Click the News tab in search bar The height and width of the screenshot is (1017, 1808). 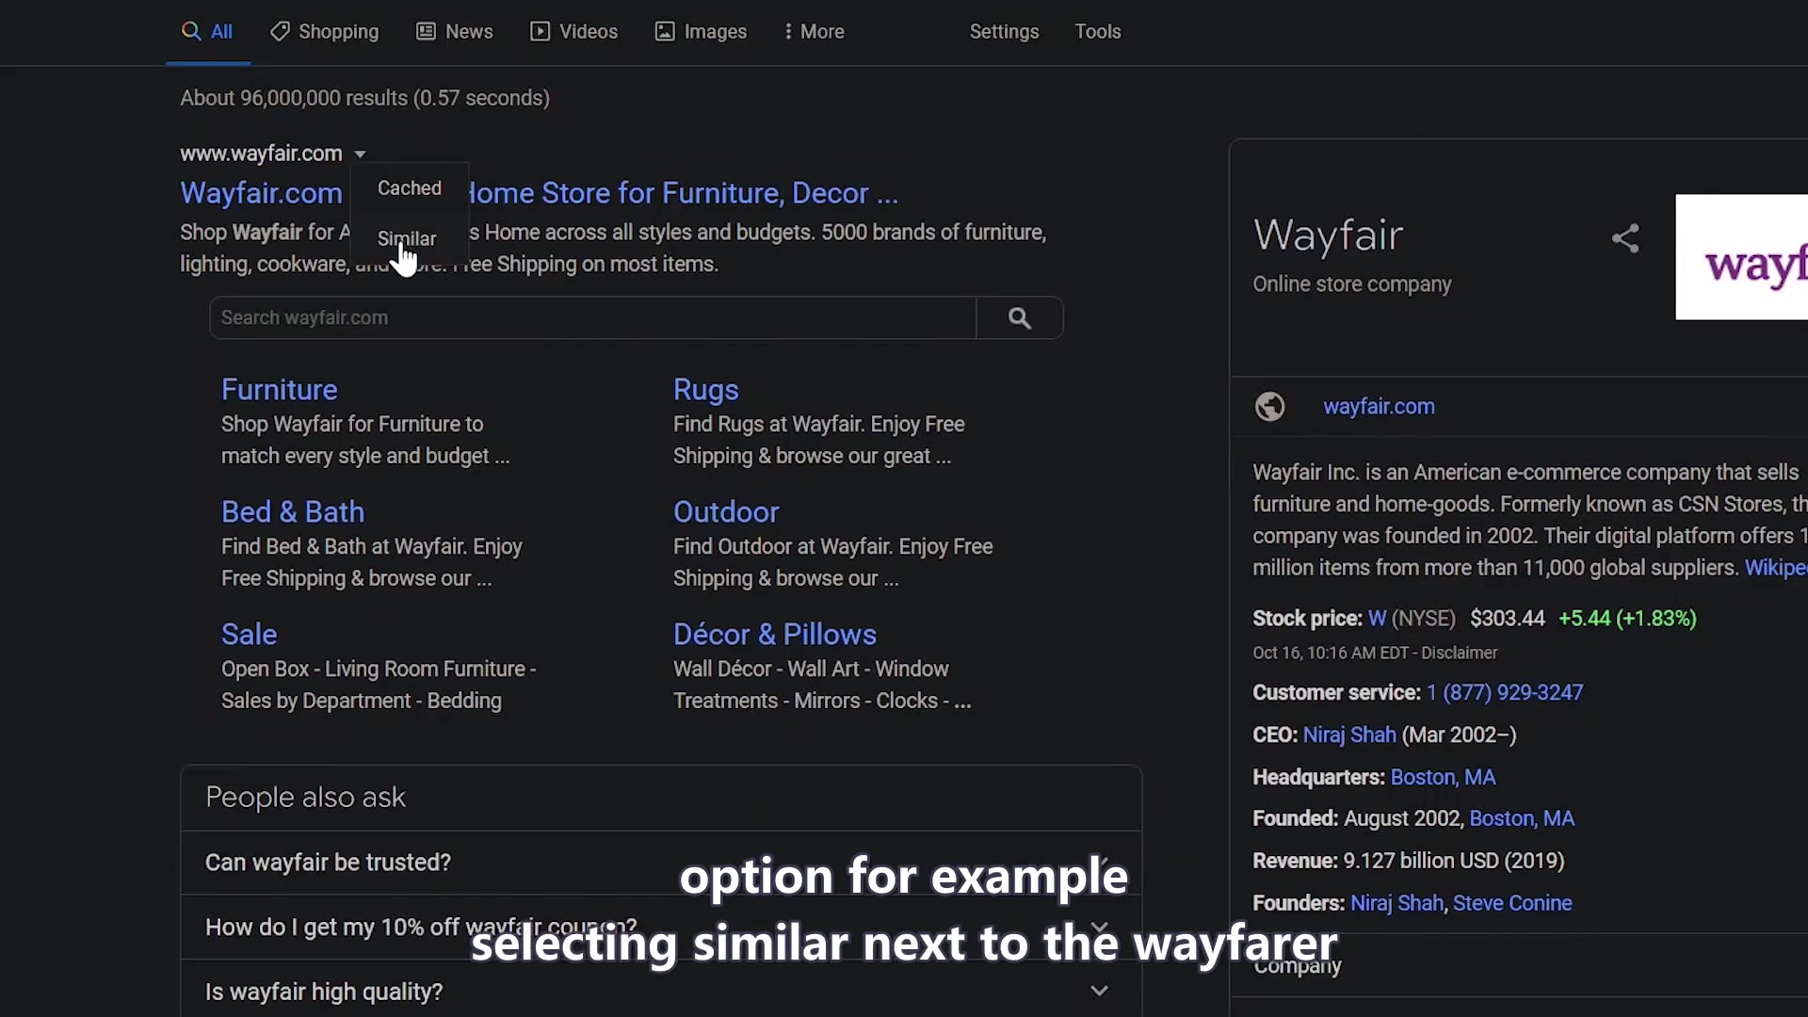pos(469,31)
